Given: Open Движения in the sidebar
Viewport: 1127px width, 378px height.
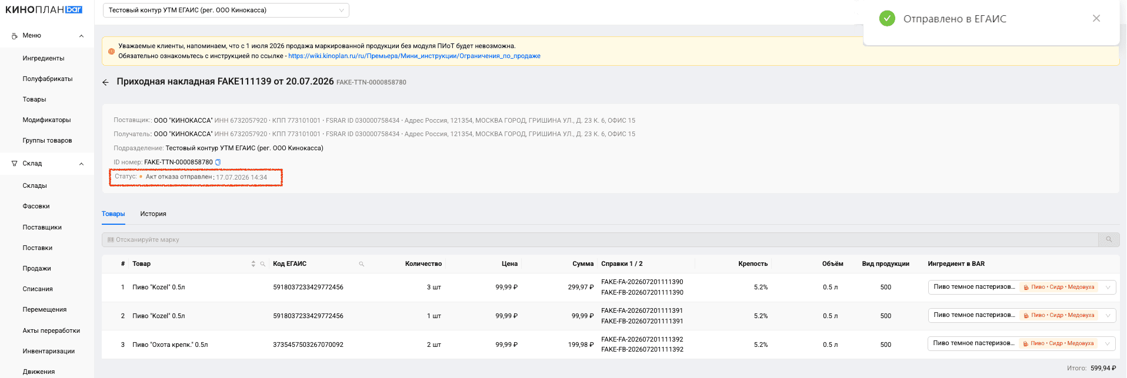Looking at the screenshot, I should 39,372.
